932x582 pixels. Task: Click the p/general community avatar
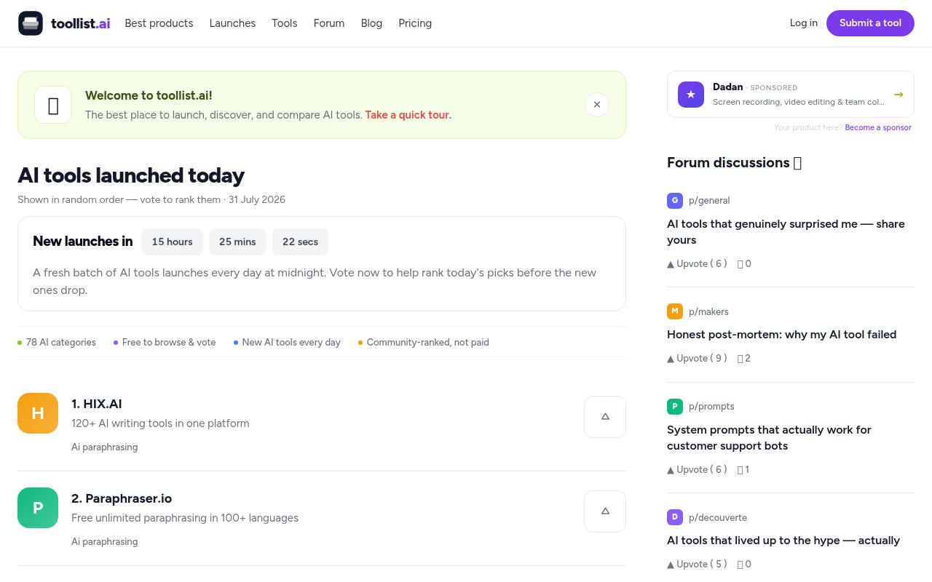675,200
